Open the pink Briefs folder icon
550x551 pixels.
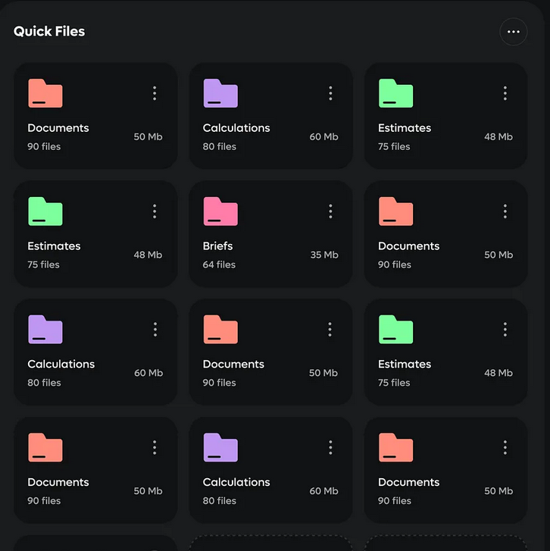(220, 211)
